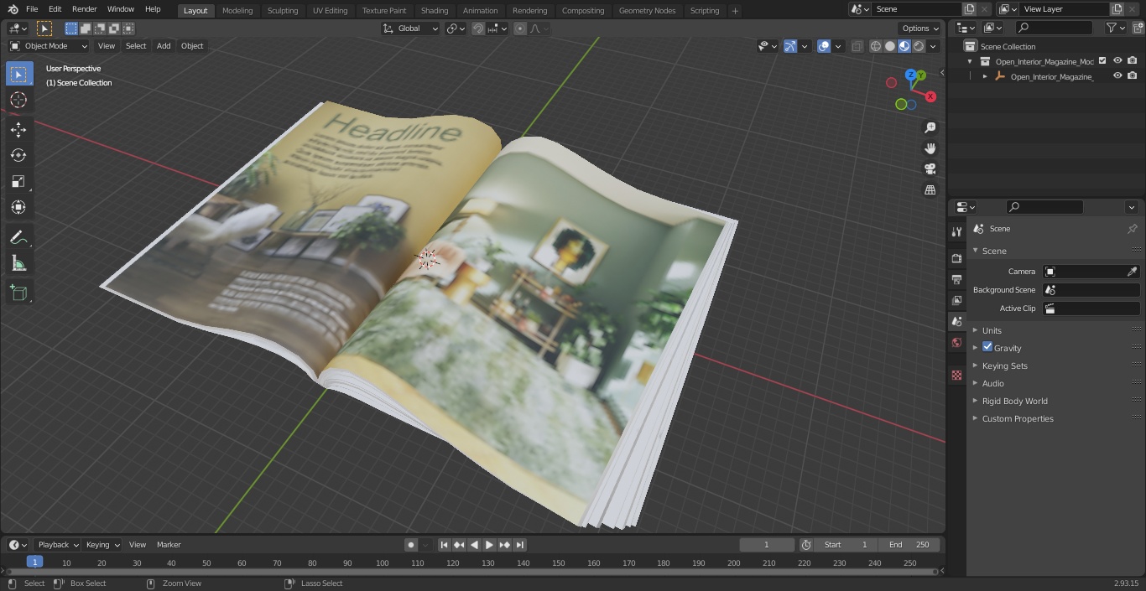
Task: Click the Blender logo menu
Action: click(13, 9)
